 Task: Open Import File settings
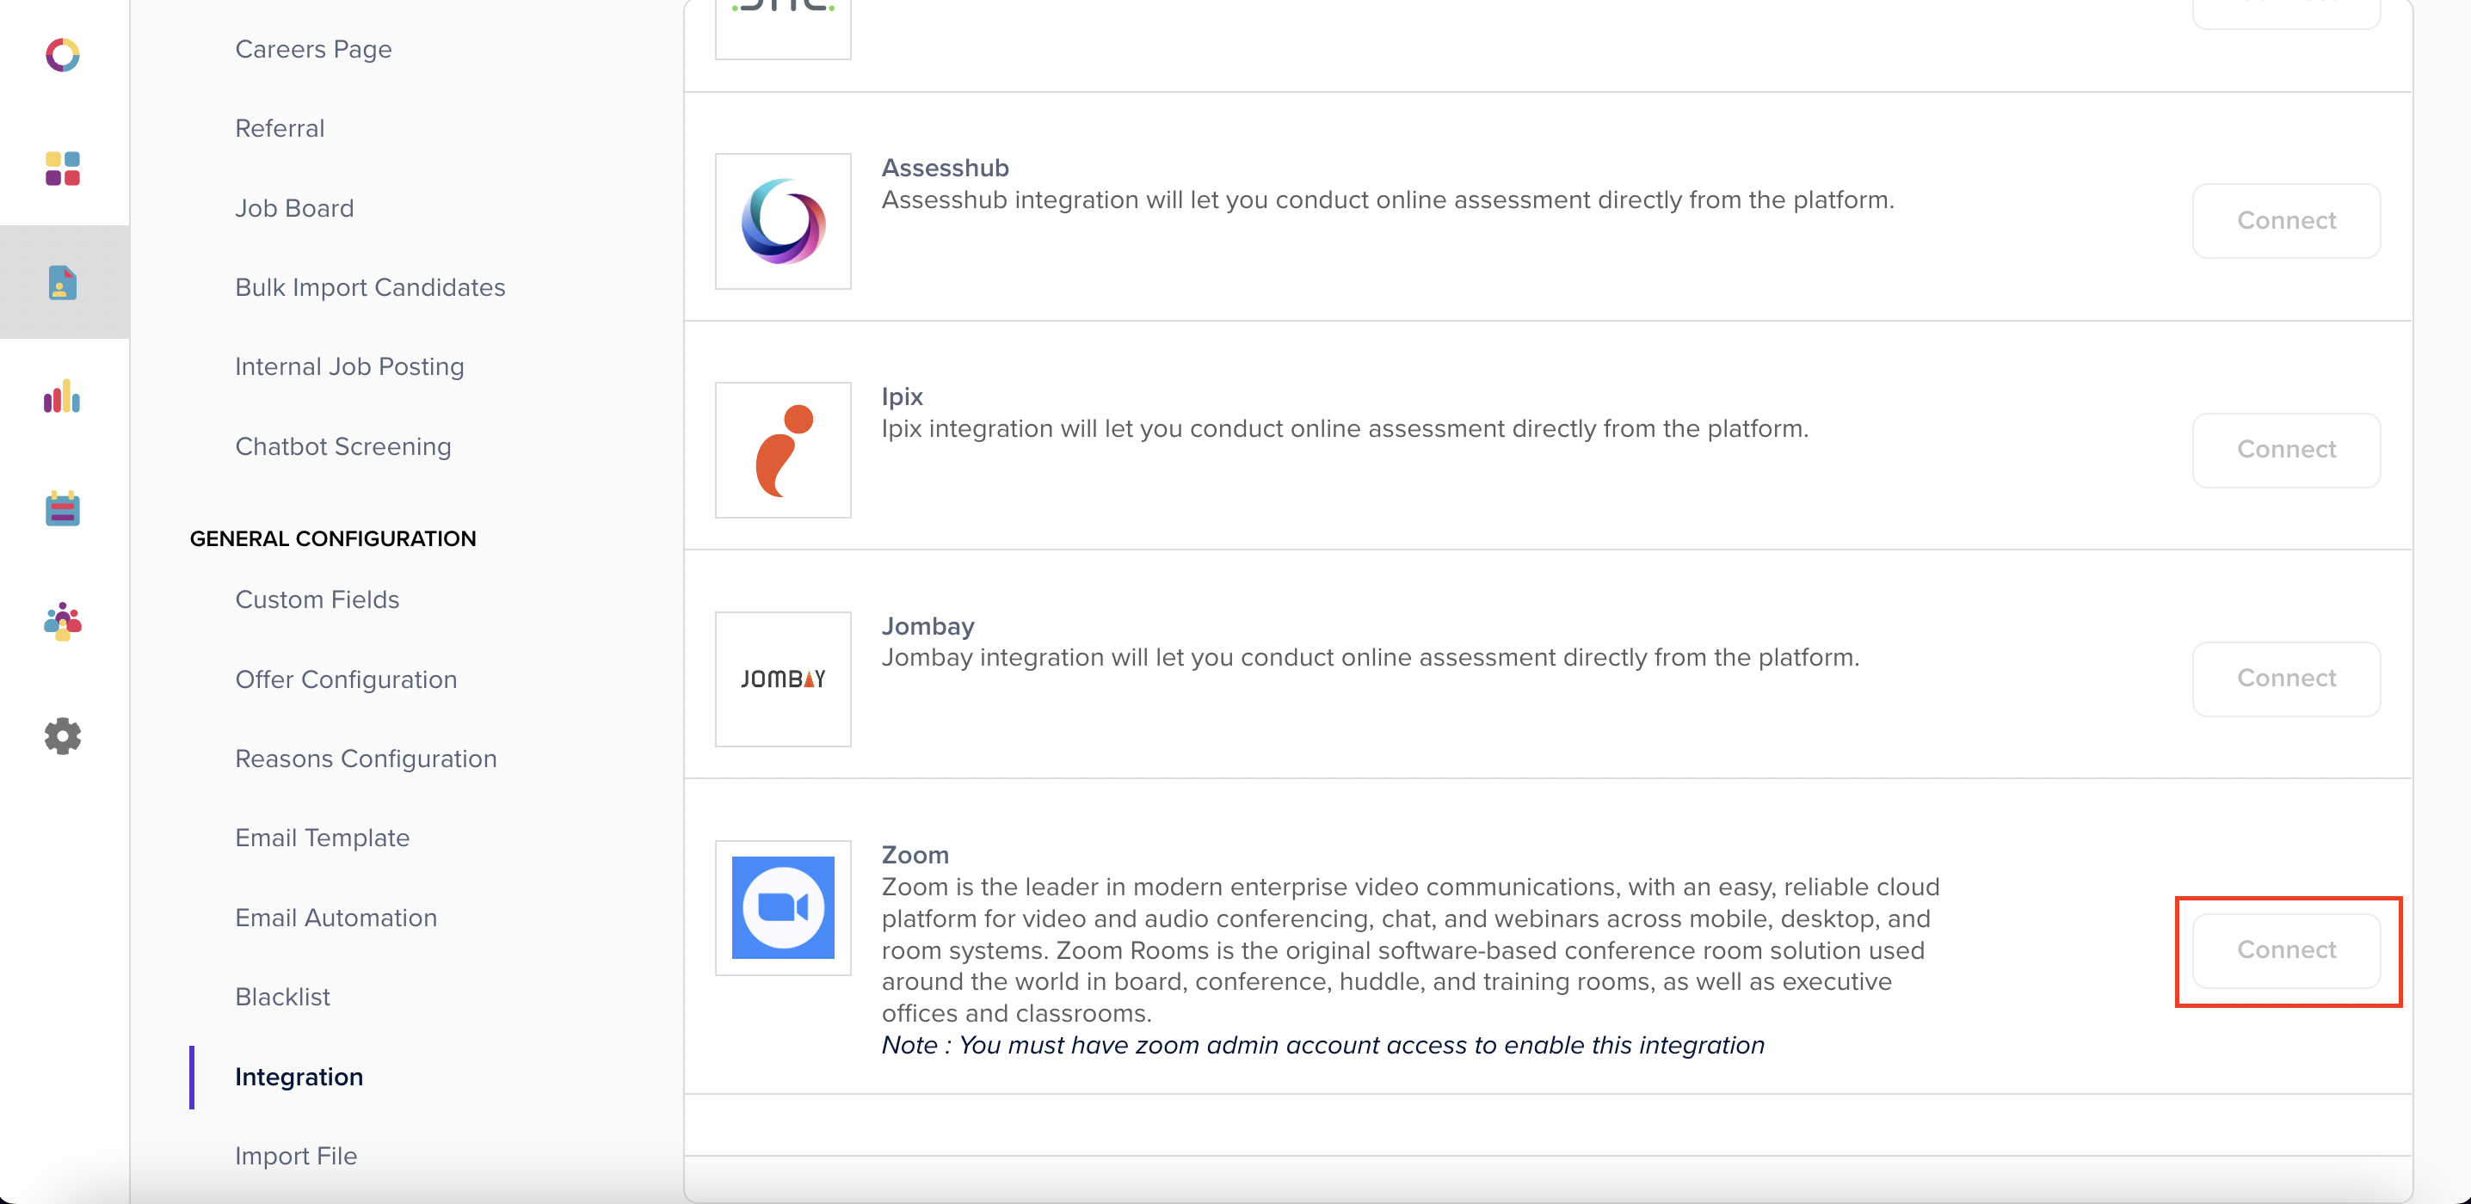point(295,1156)
